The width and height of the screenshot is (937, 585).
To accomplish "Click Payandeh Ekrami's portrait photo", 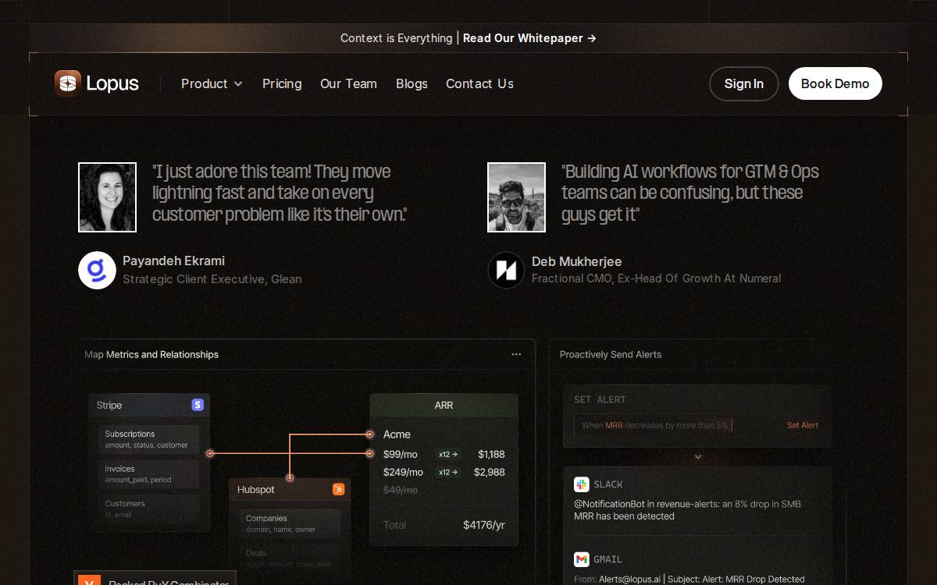I will (107, 197).
